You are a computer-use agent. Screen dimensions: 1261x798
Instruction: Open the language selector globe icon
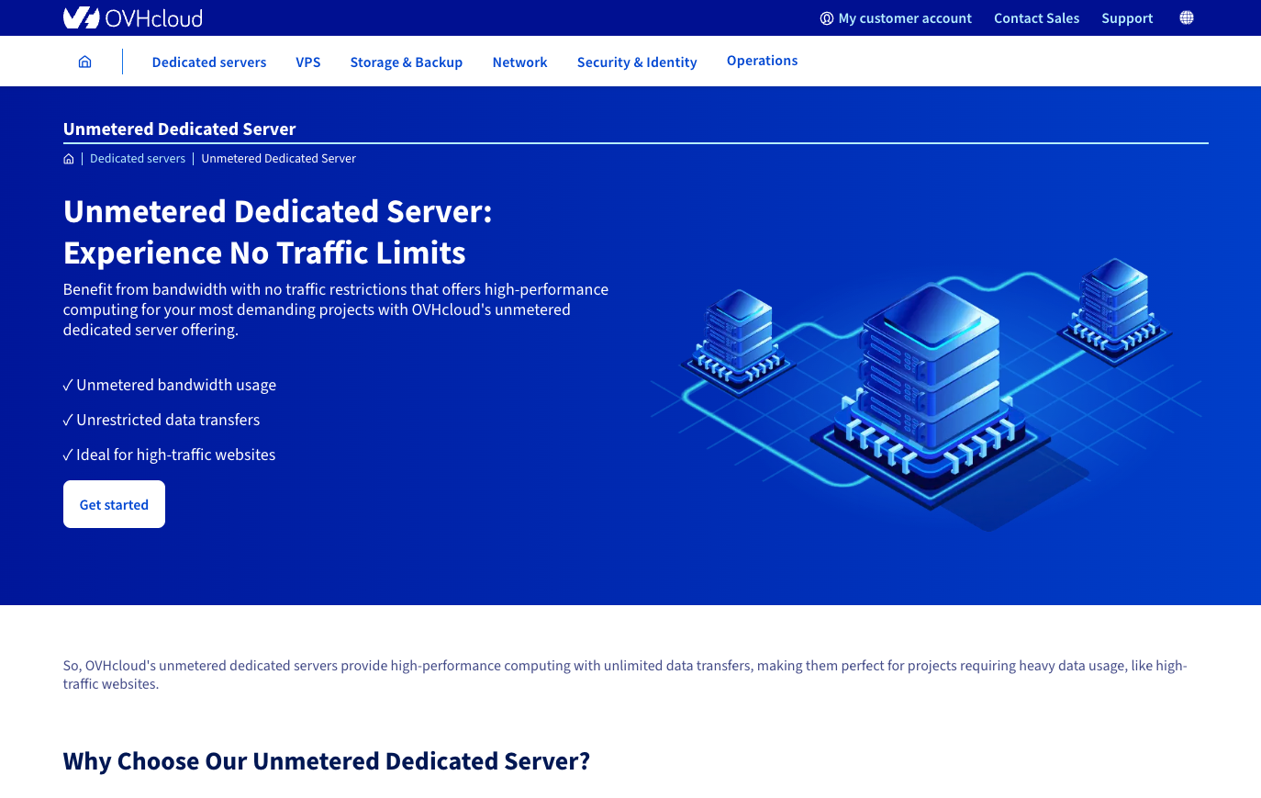point(1186,17)
